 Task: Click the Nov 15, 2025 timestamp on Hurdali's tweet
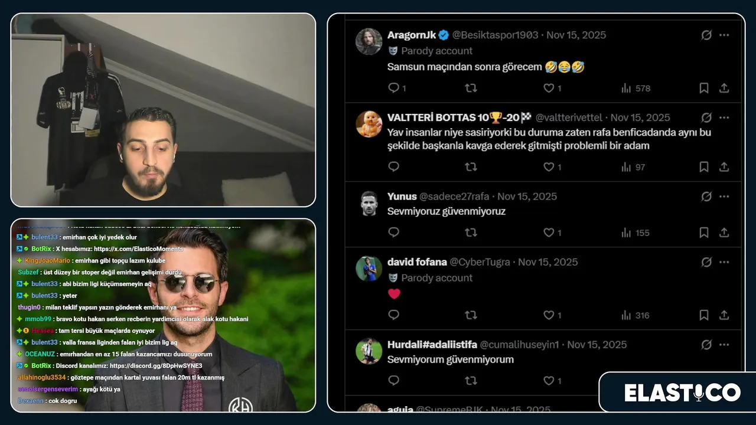(597, 345)
